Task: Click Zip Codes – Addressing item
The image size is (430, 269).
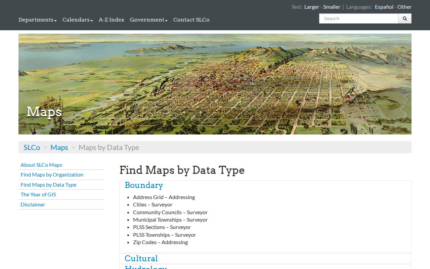Action: click(160, 242)
